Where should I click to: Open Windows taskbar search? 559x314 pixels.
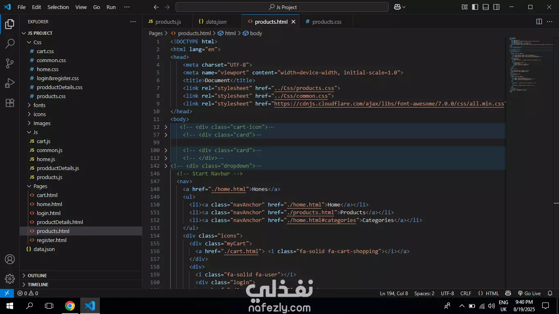pyautogui.click(x=29, y=306)
